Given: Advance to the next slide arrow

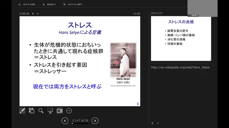Looking at the screenshot, I should (95, 121).
